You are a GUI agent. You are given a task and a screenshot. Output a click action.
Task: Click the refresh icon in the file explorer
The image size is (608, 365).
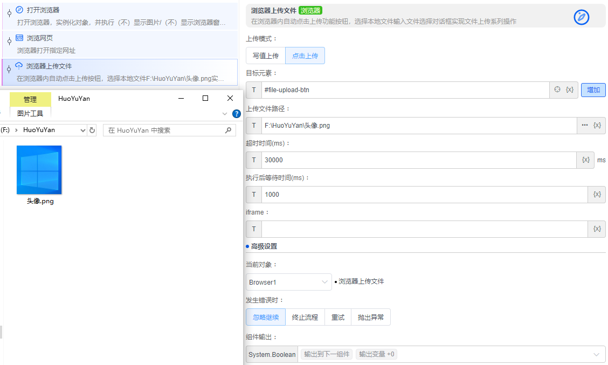91,129
